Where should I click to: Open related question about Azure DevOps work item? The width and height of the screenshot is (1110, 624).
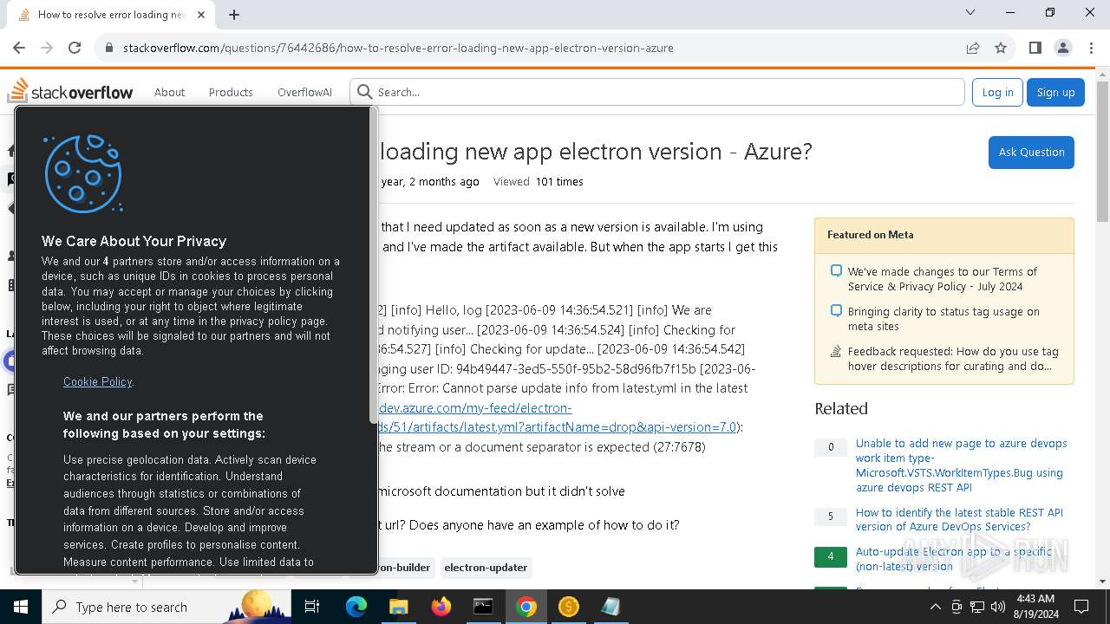tap(961, 465)
